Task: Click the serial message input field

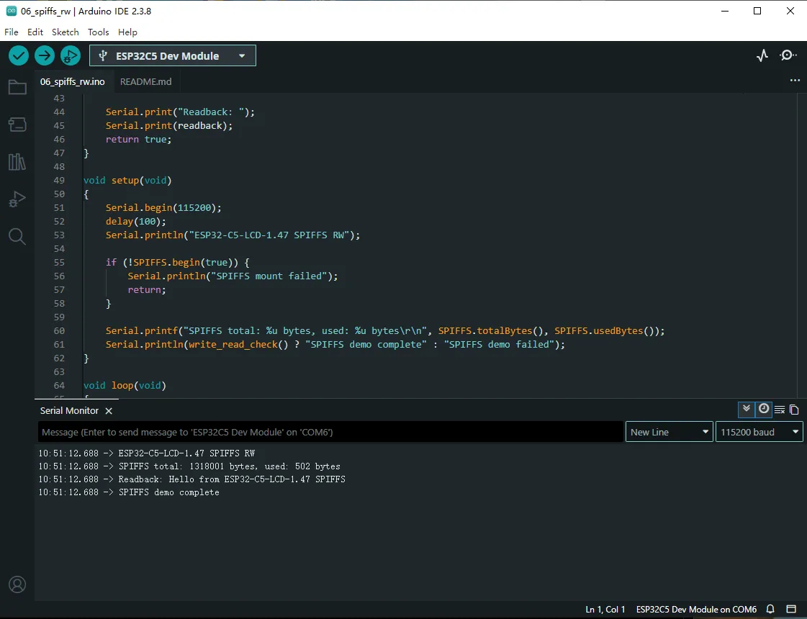Action: 330,432
